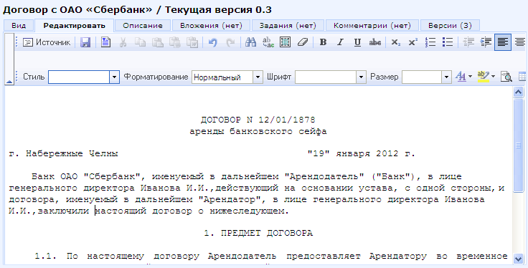Open the Форматирование dropdown arrow

258,77
